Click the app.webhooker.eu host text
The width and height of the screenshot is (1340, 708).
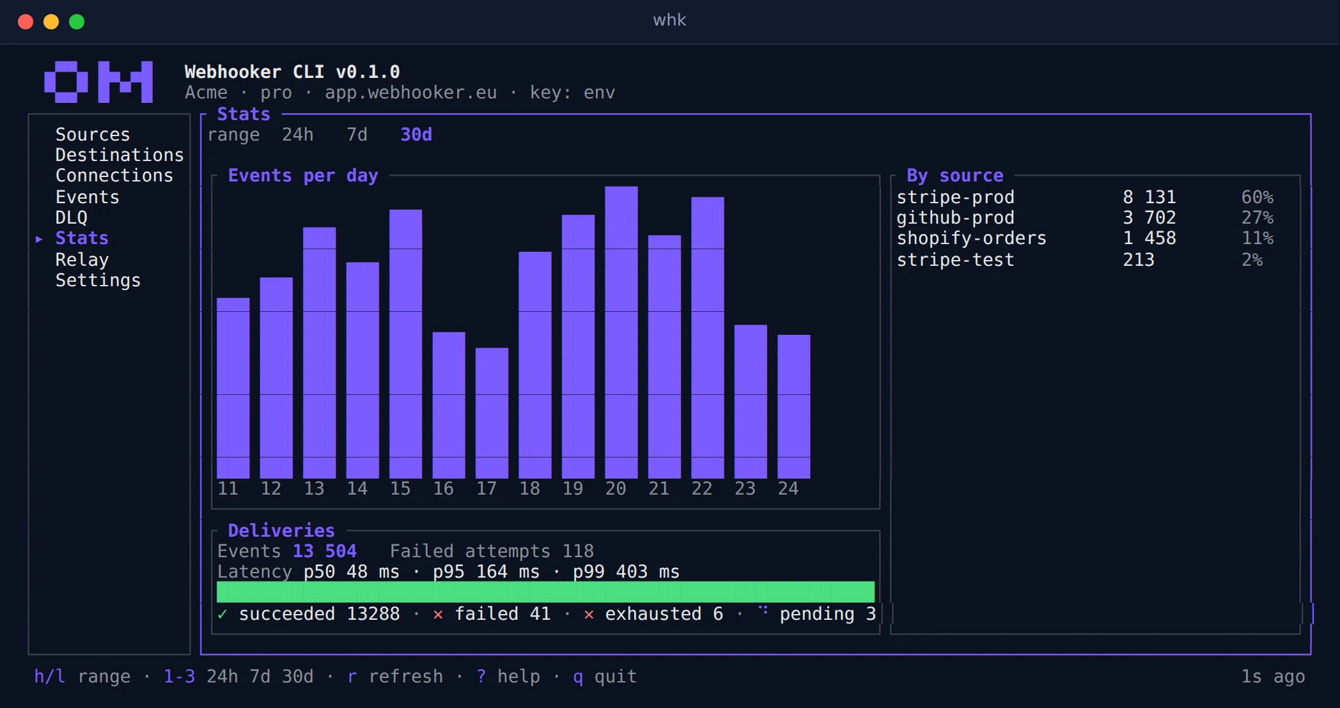tap(411, 92)
